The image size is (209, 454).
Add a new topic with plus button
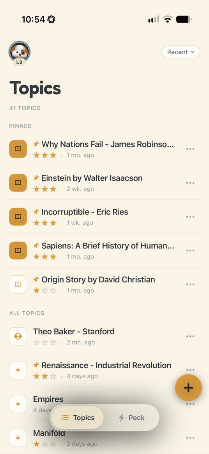[x=188, y=388]
